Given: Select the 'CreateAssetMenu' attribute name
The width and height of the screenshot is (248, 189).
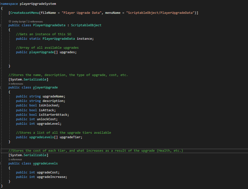Looking at the screenshot, I should coord(24,13).
